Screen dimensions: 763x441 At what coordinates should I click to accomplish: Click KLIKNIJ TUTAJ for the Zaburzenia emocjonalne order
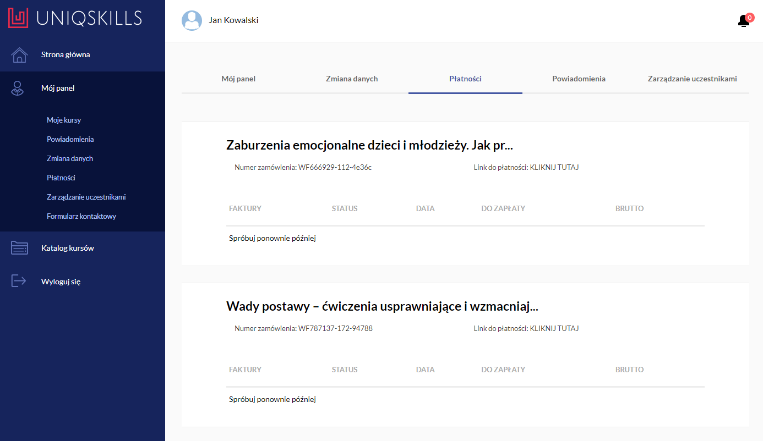554,167
